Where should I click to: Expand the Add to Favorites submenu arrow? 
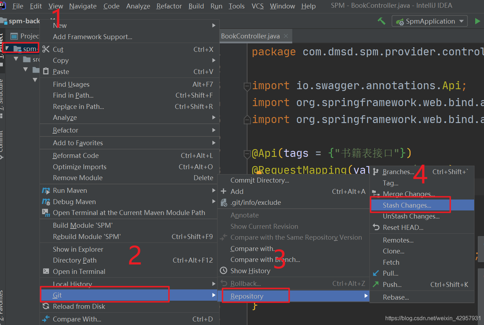point(214,143)
